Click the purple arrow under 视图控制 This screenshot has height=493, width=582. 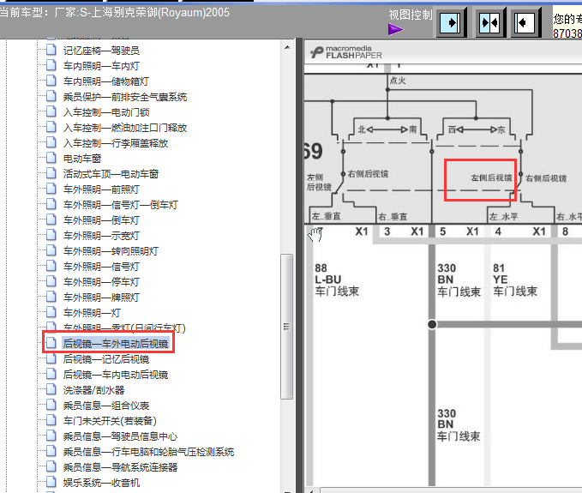pyautogui.click(x=395, y=29)
